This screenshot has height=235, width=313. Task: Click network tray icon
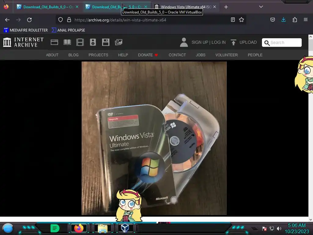[272, 229]
